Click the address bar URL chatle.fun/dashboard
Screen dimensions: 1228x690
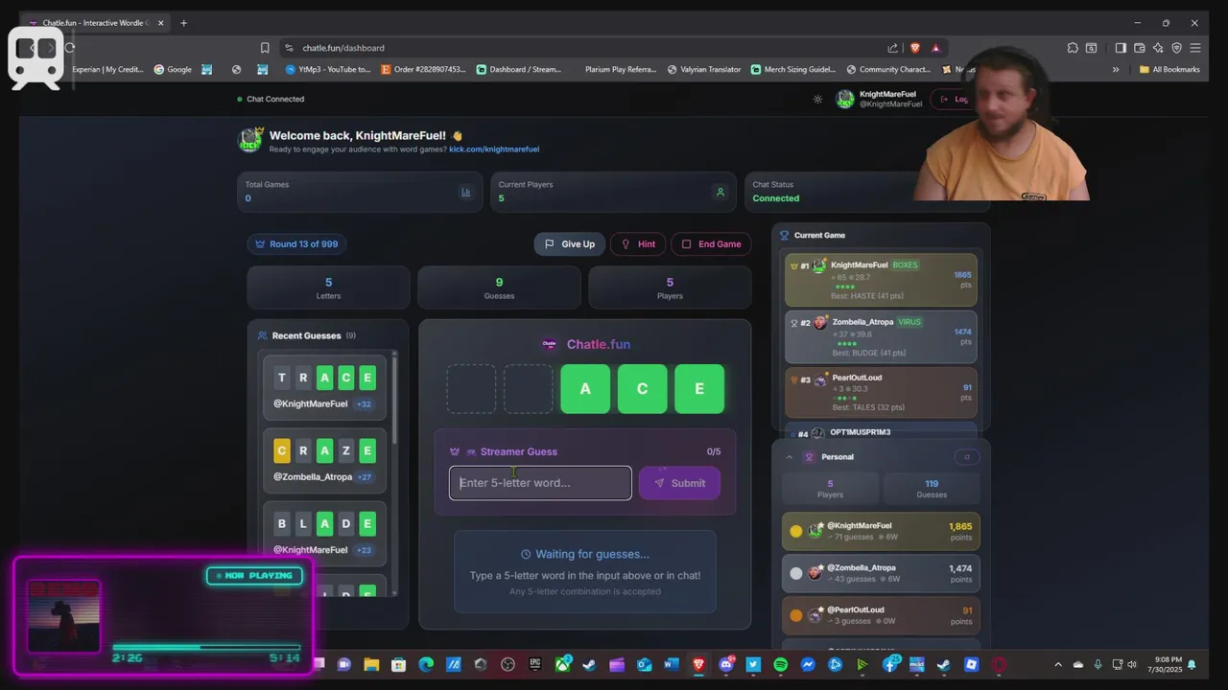343,48
